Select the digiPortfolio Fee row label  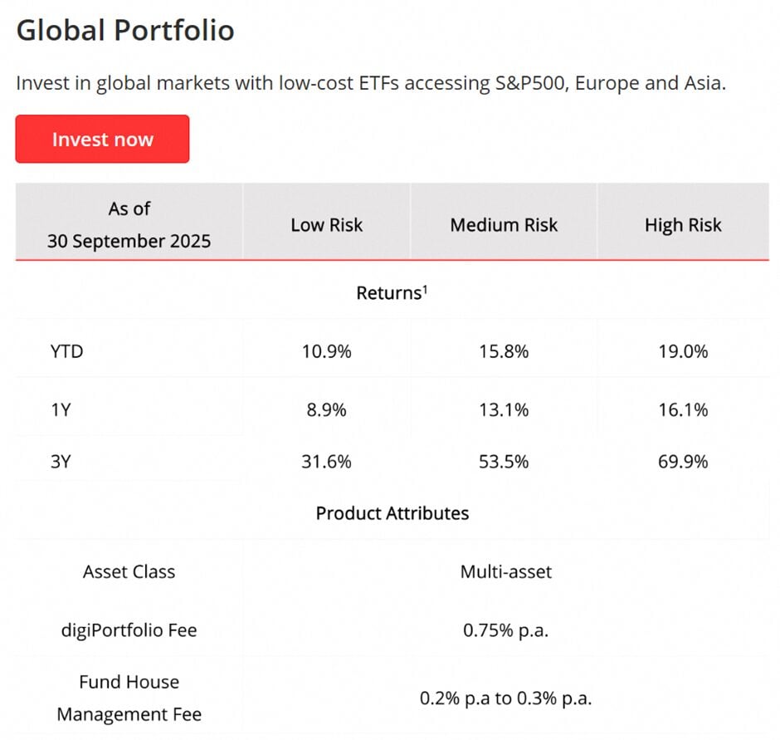129,630
